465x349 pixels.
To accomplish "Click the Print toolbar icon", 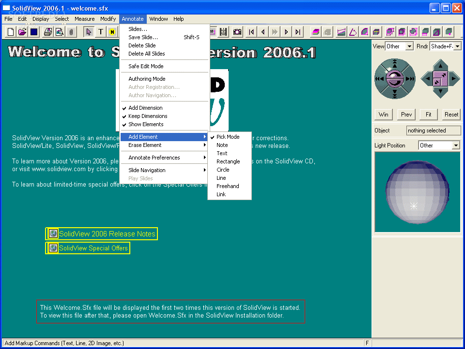I will point(48,32).
